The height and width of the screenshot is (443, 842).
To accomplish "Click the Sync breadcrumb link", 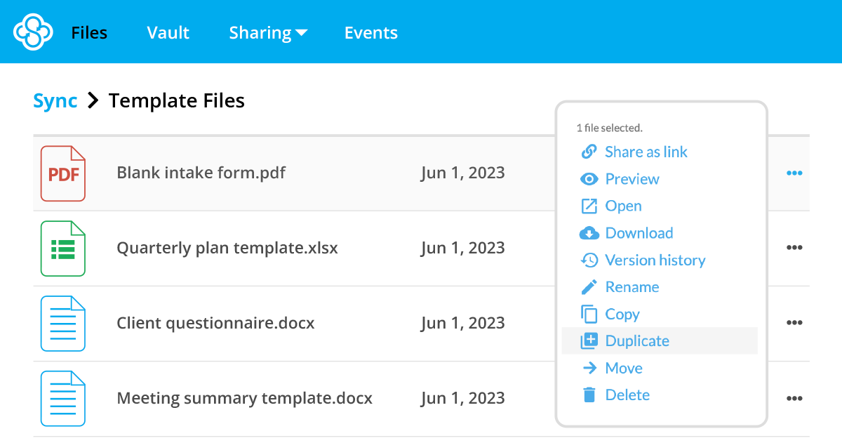I will click(x=55, y=100).
